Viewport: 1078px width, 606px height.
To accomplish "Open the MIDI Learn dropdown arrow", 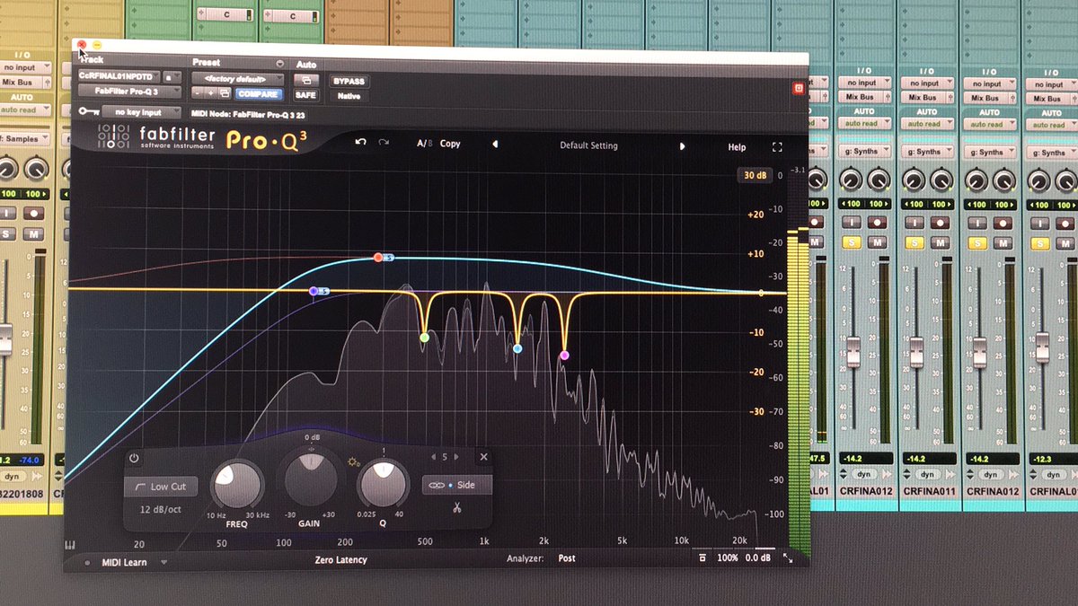I will 163,563.
